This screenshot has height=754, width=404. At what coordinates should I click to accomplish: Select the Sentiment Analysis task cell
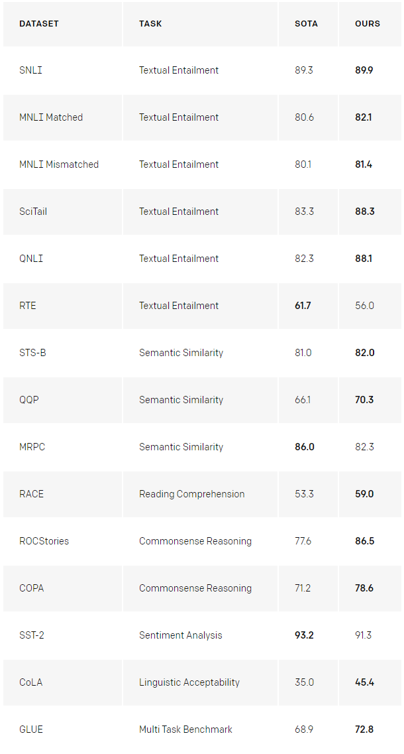coord(179,635)
